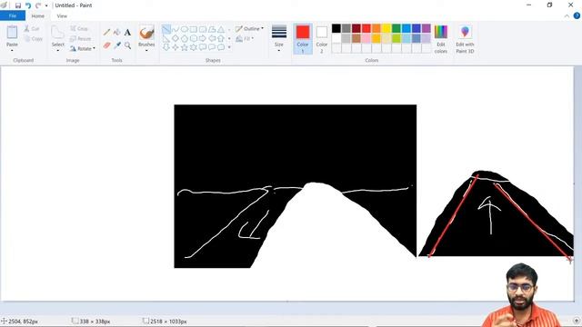Open Customize Quick Access Toolbar arrow
582x327 pixels.
tap(46, 5)
